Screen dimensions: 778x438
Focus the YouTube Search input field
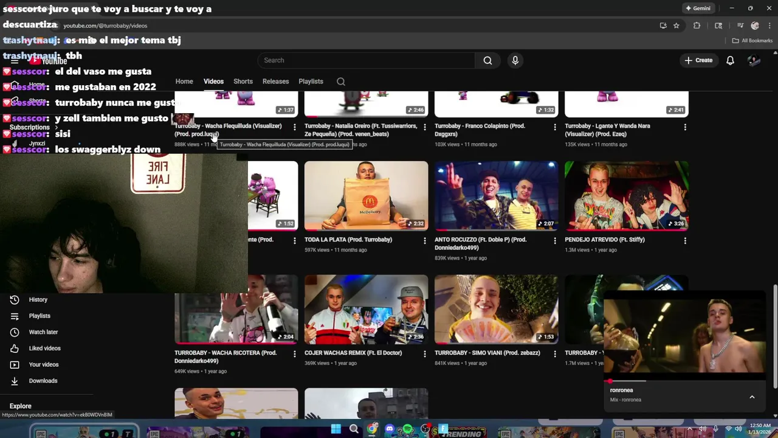coord(367,60)
